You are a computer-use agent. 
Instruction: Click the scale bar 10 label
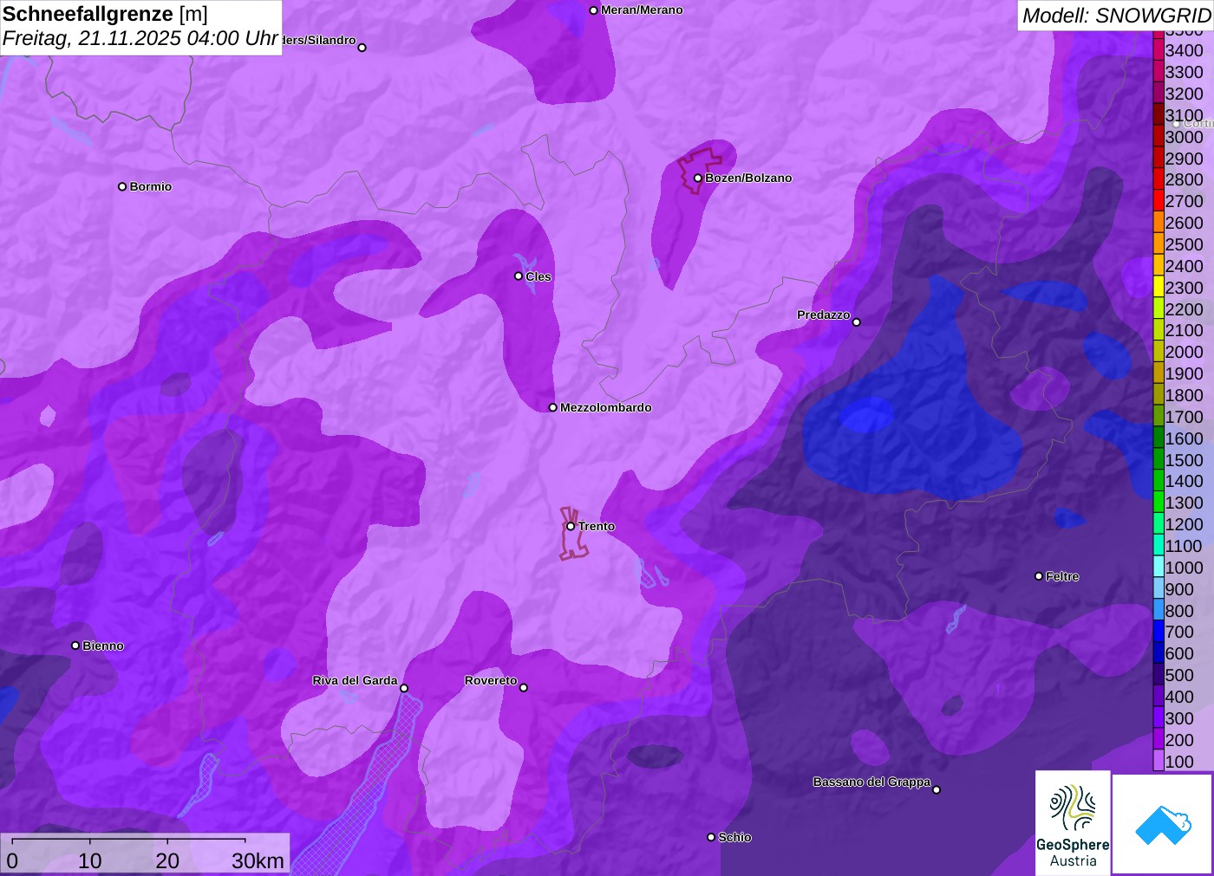pyautogui.click(x=90, y=861)
